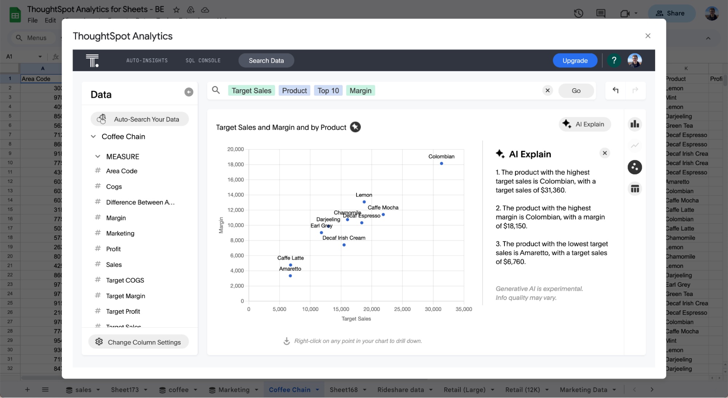Click the Share button in Sheets
The width and height of the screenshot is (728, 398).
coord(671,13)
